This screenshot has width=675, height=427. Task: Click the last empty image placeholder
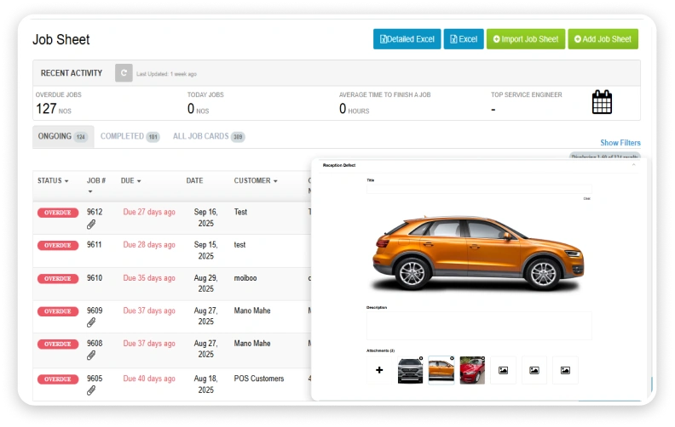[565, 370]
